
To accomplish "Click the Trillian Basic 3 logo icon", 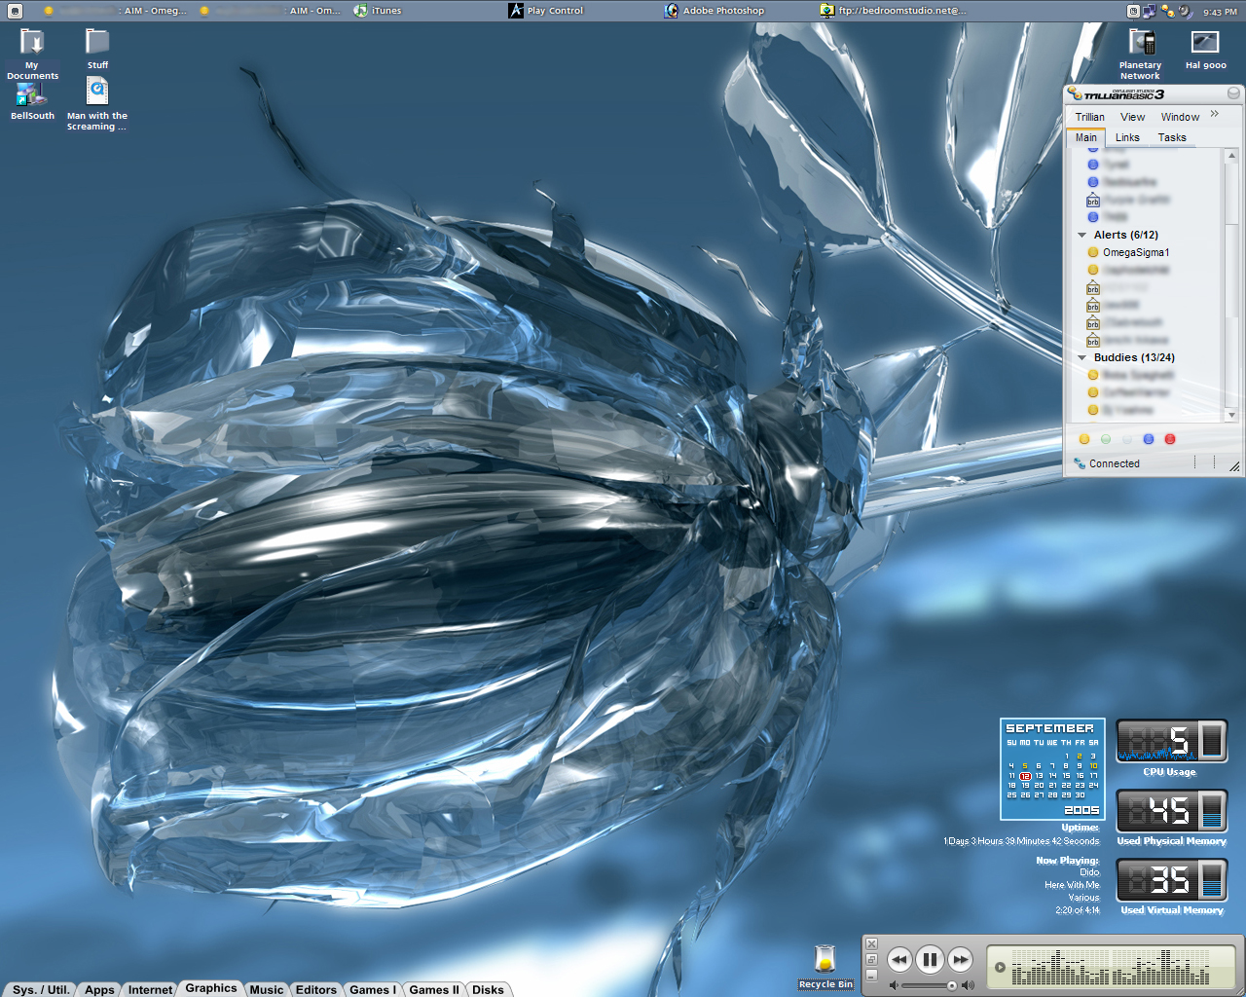I will point(1075,93).
